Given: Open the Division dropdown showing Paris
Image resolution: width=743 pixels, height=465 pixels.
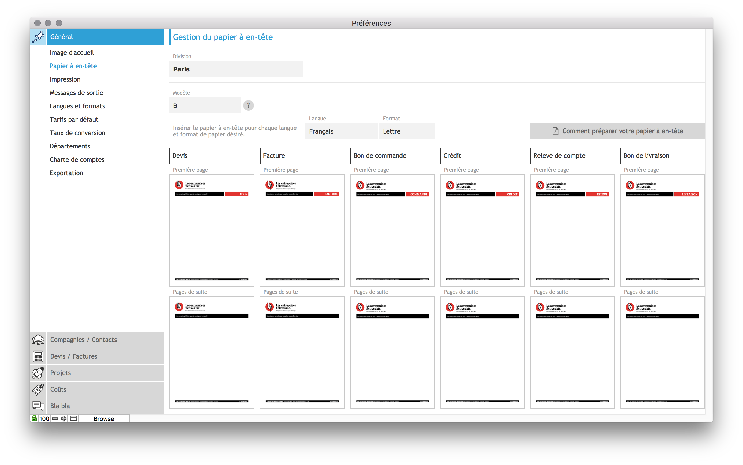Looking at the screenshot, I should (236, 69).
